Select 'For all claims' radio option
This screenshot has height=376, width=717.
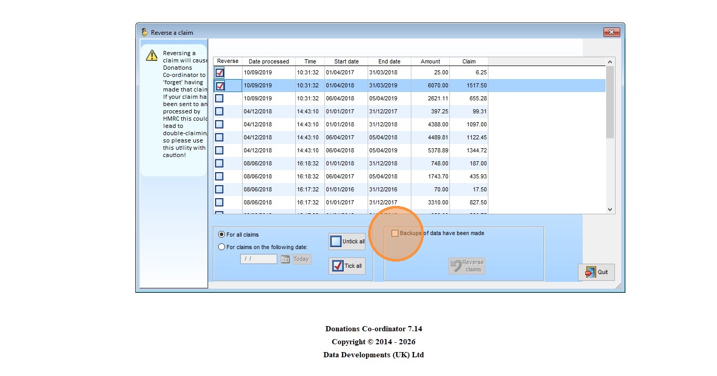[222, 235]
